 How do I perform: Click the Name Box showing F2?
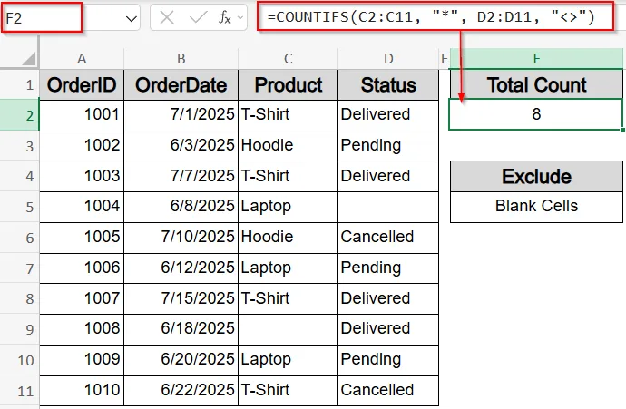coord(42,17)
